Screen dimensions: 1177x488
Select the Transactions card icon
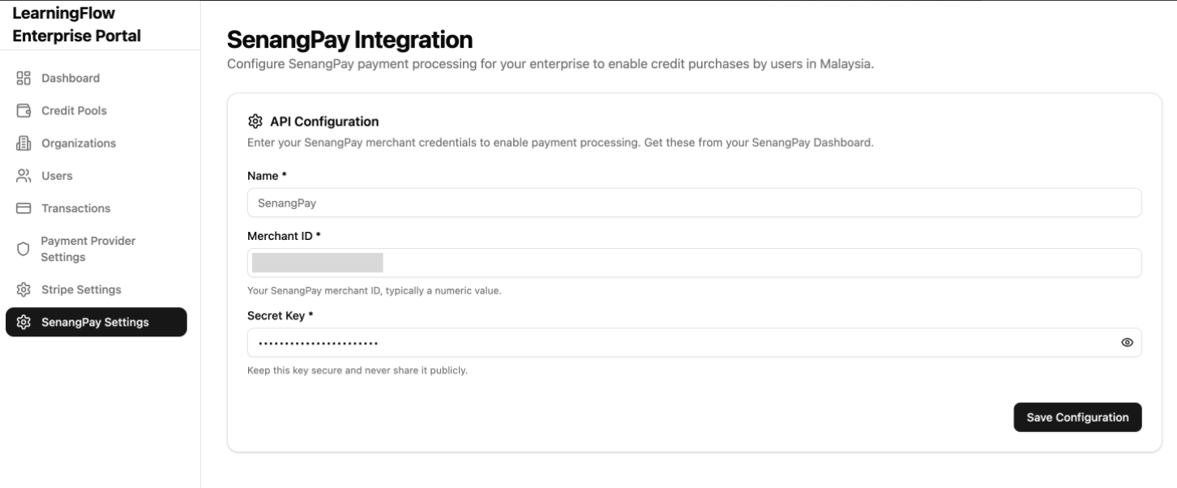pos(22,208)
